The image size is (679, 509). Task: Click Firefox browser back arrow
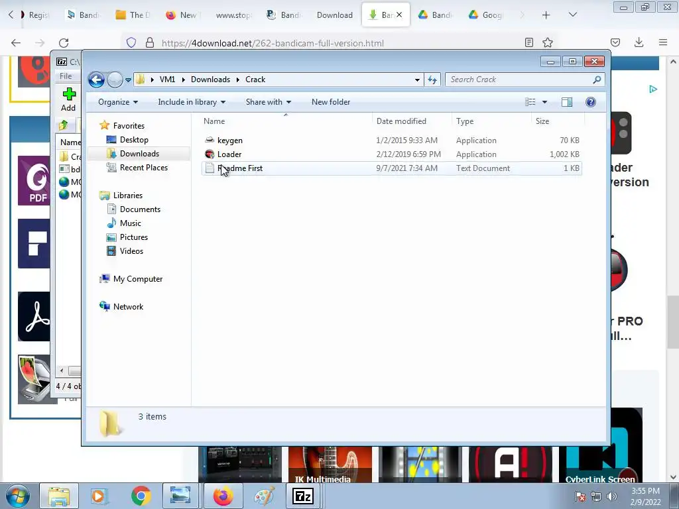point(16,42)
